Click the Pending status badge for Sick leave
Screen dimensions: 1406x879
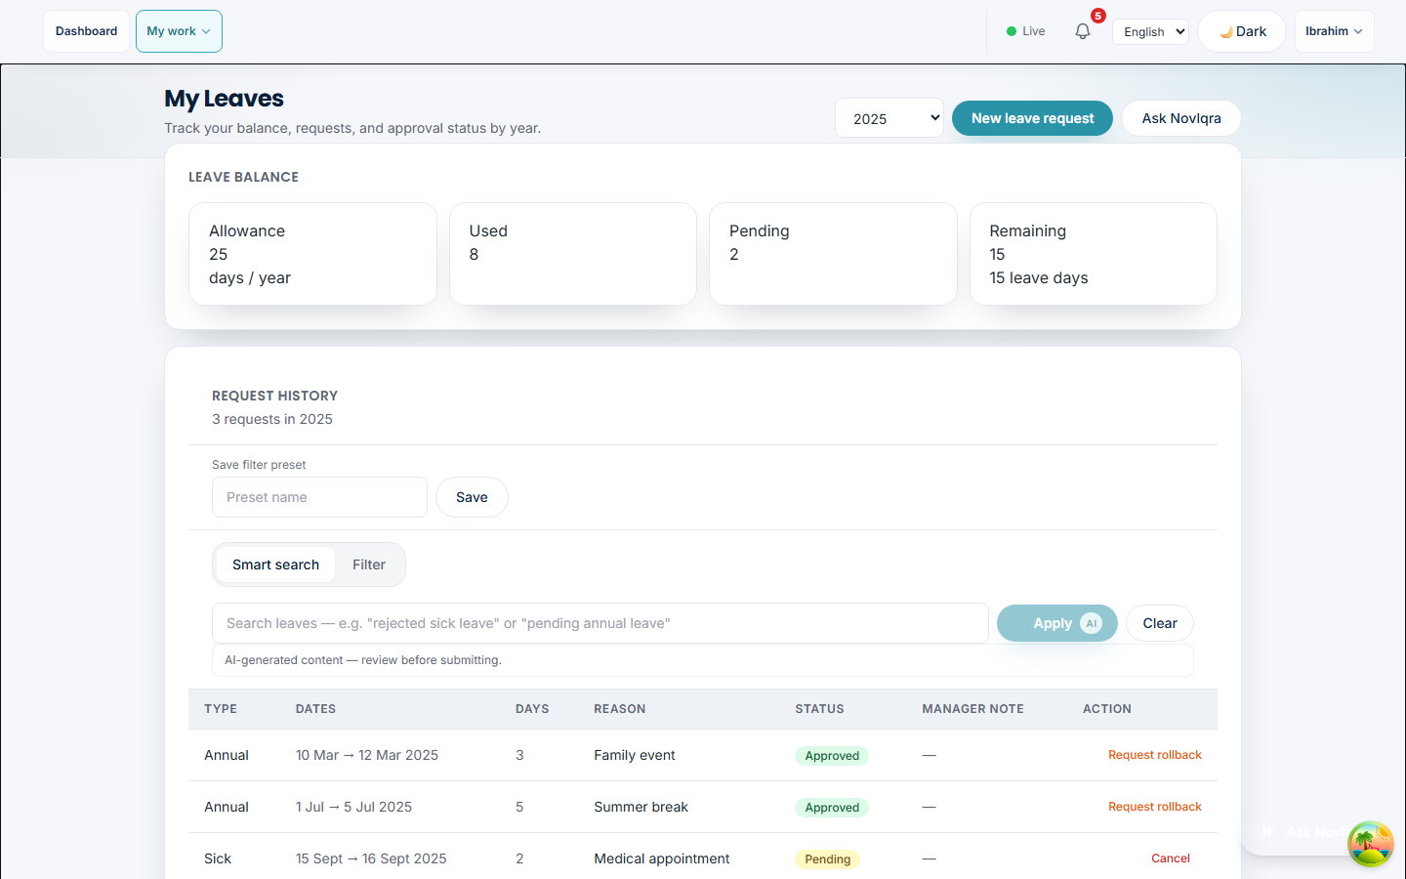point(828,859)
